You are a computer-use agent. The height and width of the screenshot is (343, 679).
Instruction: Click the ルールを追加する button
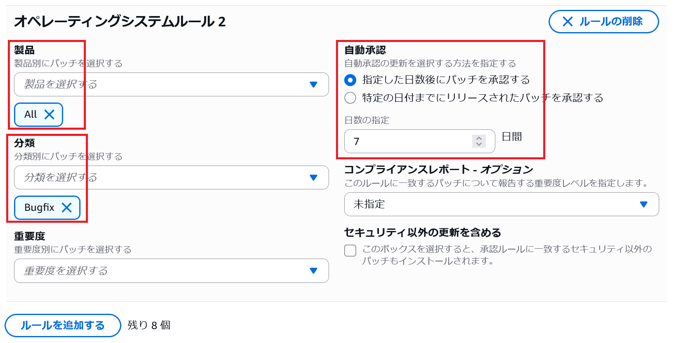pos(63,325)
